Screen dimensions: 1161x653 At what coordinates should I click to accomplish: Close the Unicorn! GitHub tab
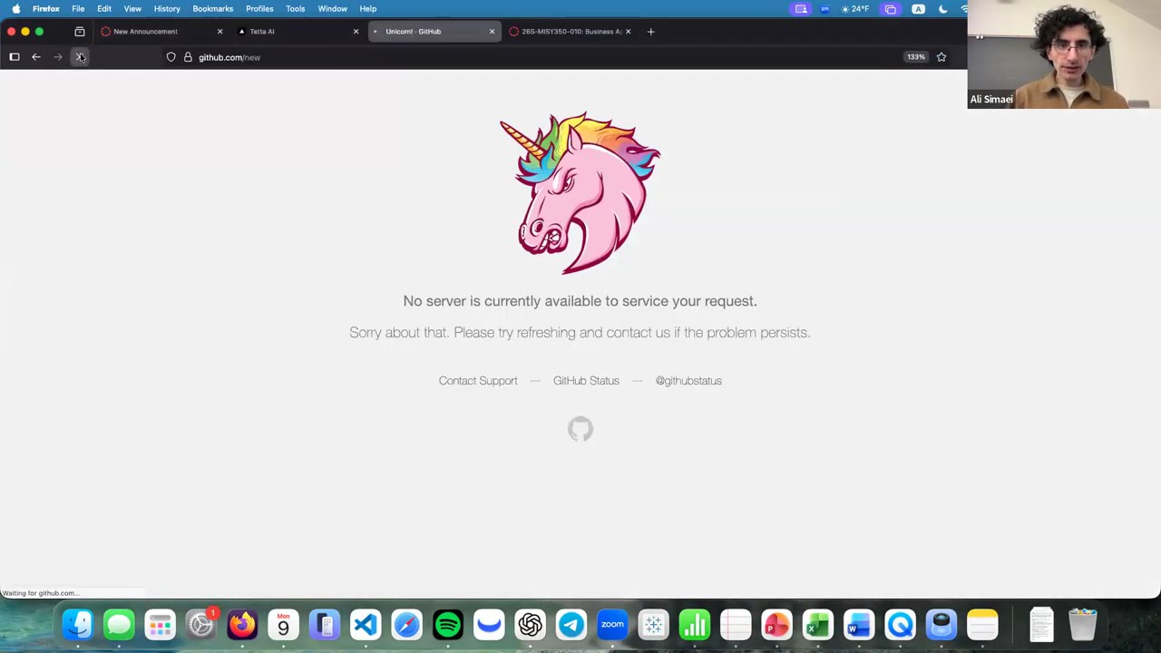(x=492, y=32)
